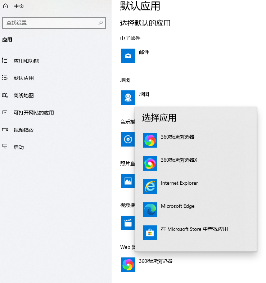Image resolution: width=266 pixels, height=283 pixels.
Task: Click the 邮件 default app label
Action: pyautogui.click(x=144, y=52)
